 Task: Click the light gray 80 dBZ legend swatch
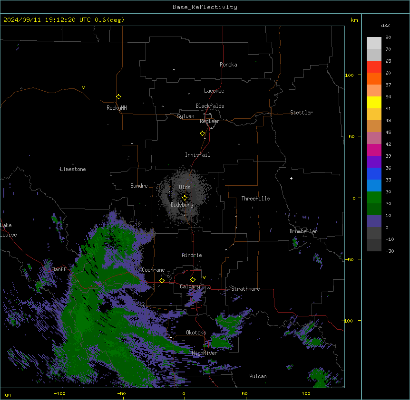[x=374, y=43]
